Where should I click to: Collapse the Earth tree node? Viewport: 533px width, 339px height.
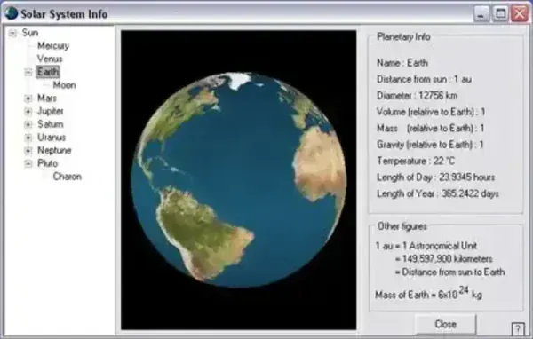pos(28,73)
